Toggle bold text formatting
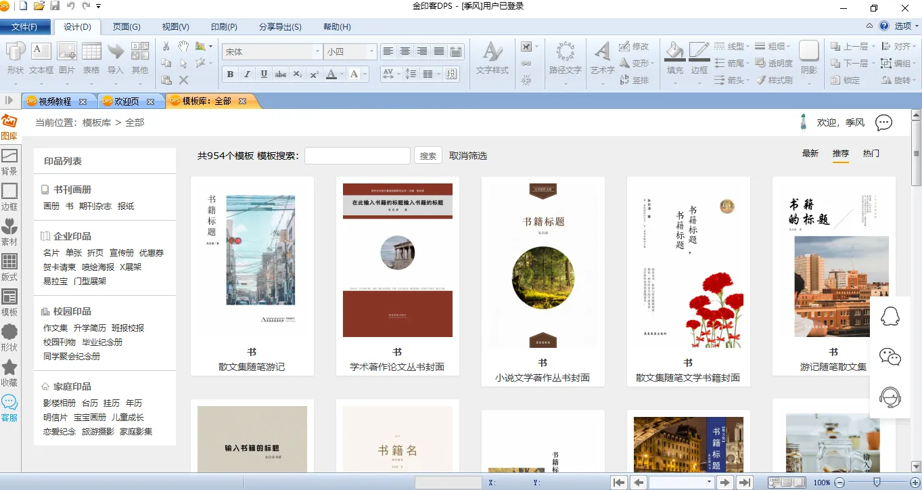922x490 pixels. click(x=230, y=74)
